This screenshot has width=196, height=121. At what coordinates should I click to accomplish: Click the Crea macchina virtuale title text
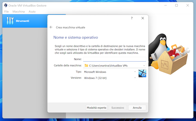pos(70,27)
